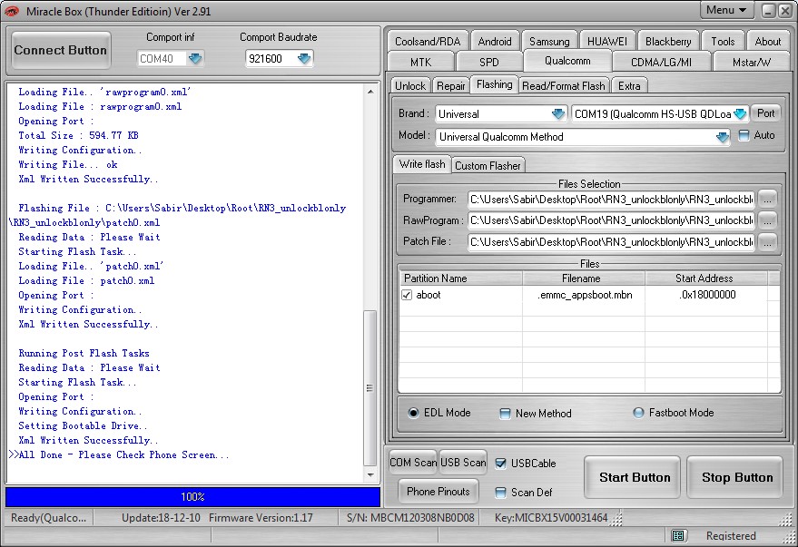
Task: Click the 'All Done - Please Check Phone Screen' log line
Action: [x=119, y=455]
